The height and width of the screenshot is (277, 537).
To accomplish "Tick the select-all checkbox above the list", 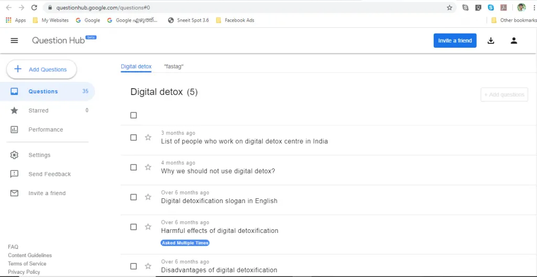I will tap(134, 115).
